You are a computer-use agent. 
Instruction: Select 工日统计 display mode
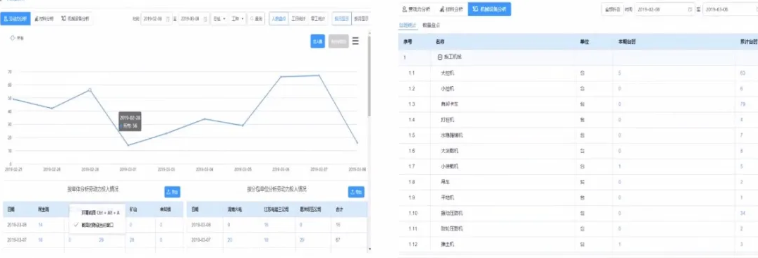point(299,19)
